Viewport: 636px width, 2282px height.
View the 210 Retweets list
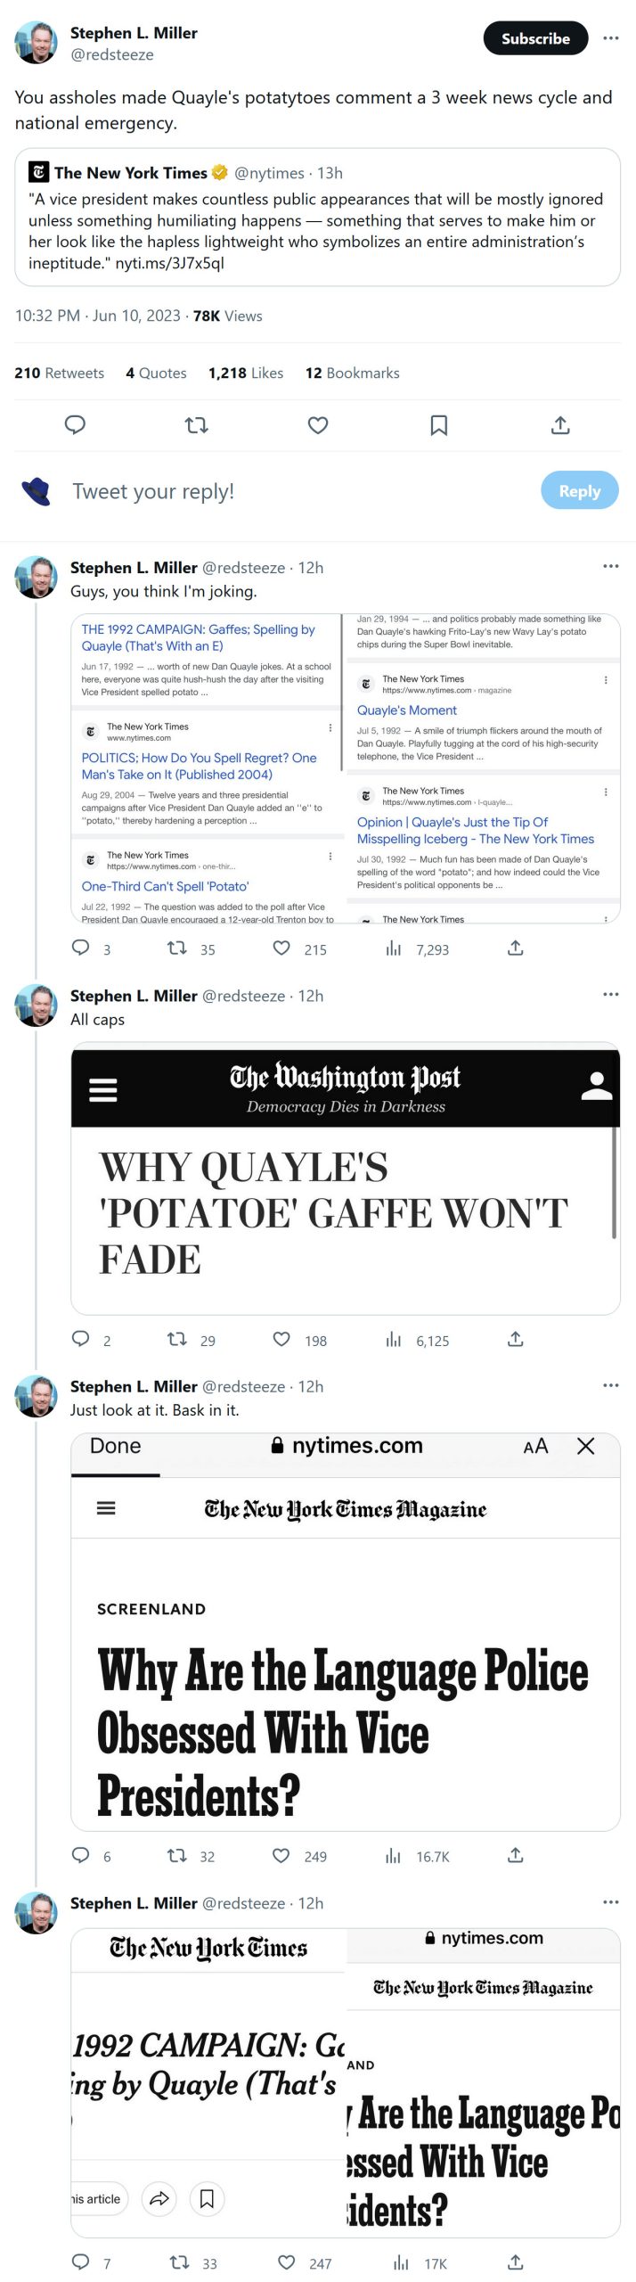click(60, 373)
